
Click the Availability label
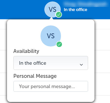click(26, 51)
